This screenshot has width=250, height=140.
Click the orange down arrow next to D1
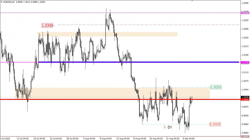click(x=165, y=127)
